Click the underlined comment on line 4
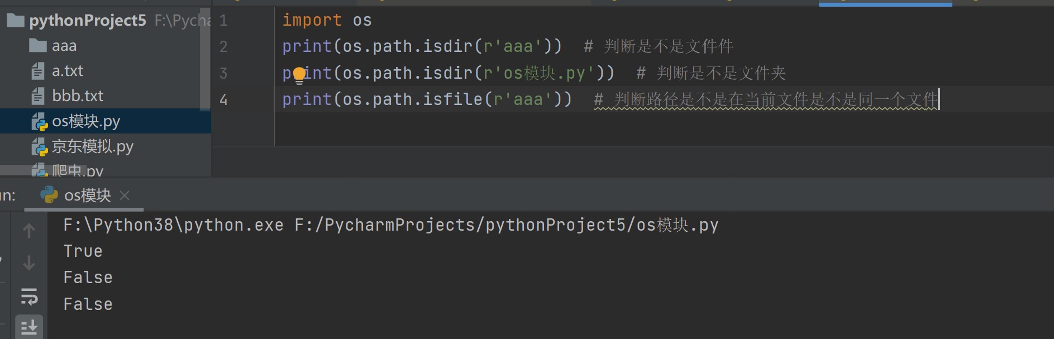Screen dimensions: 1054x339 [765, 100]
